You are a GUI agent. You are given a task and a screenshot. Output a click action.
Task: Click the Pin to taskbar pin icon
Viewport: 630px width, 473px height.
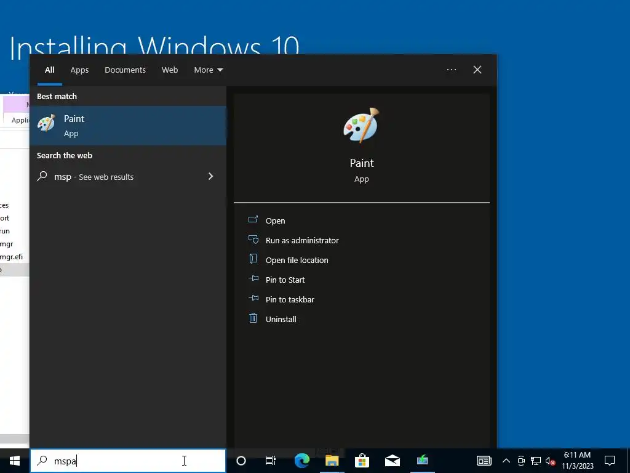[253, 298]
